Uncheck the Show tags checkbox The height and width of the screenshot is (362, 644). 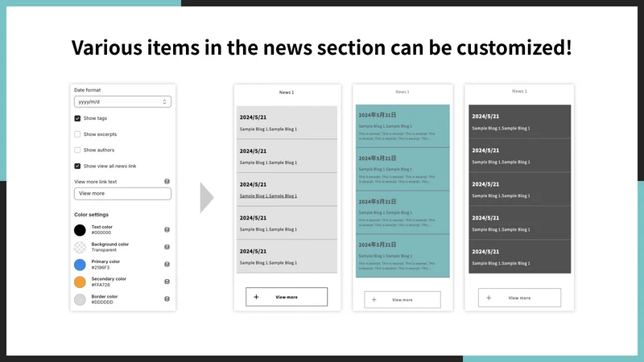pos(77,118)
